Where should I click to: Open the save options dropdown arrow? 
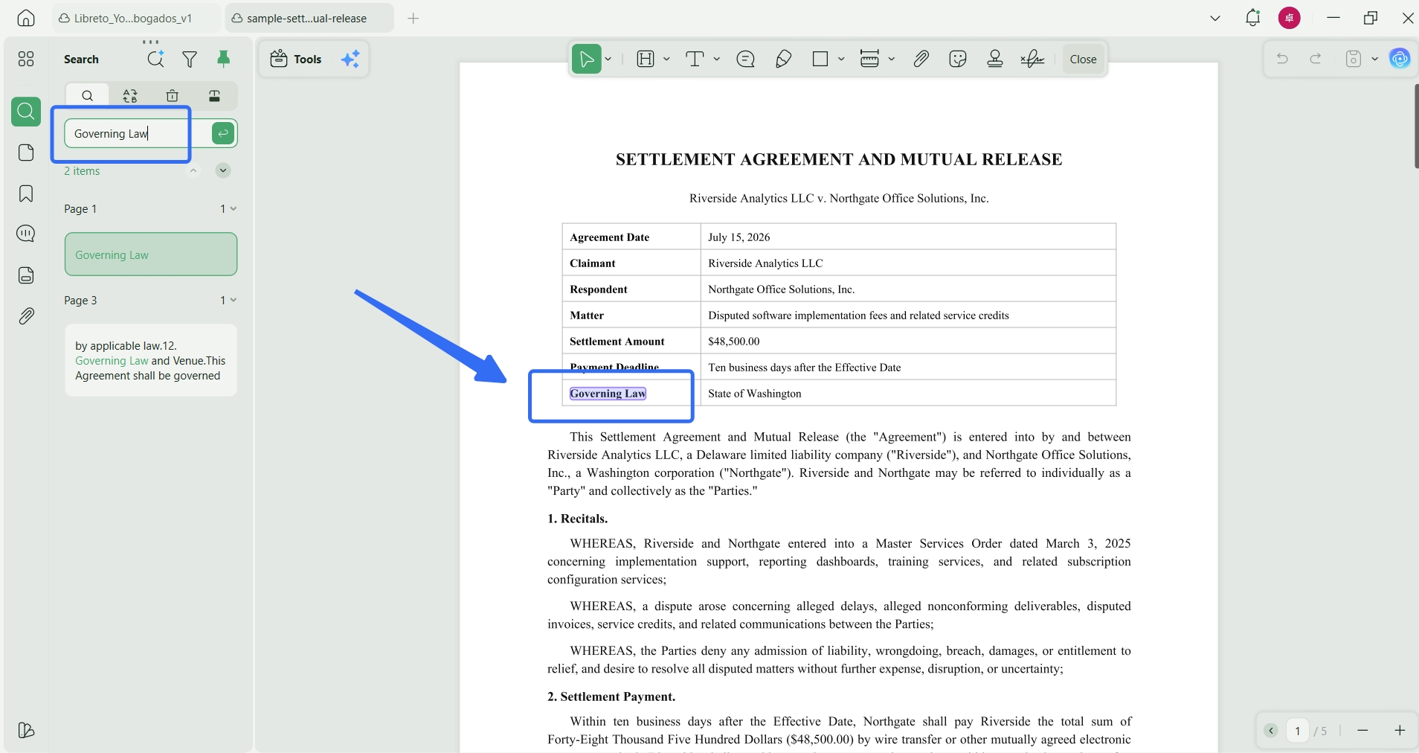tap(1375, 59)
